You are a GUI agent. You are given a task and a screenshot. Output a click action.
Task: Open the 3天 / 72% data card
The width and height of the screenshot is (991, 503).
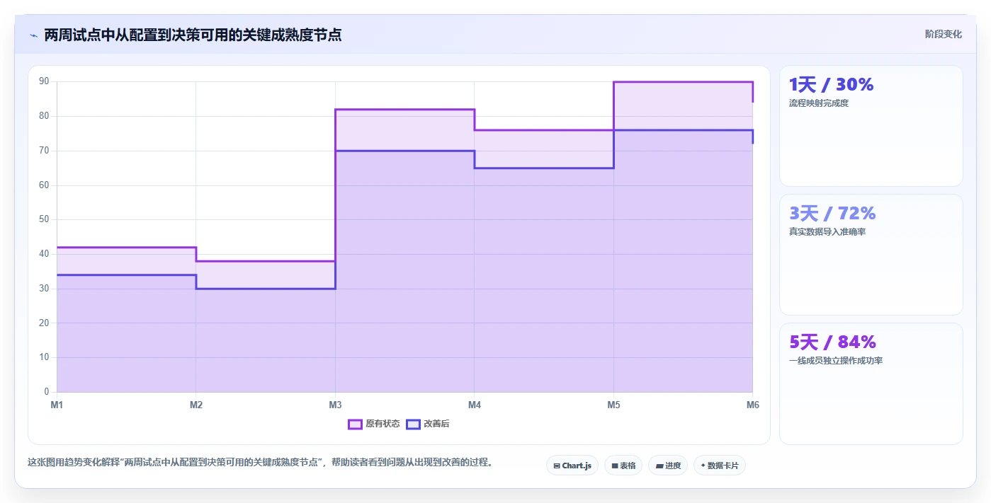[871, 255]
